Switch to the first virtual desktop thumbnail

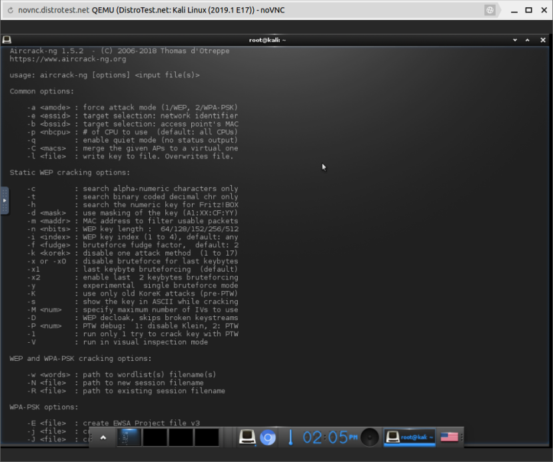click(x=129, y=437)
